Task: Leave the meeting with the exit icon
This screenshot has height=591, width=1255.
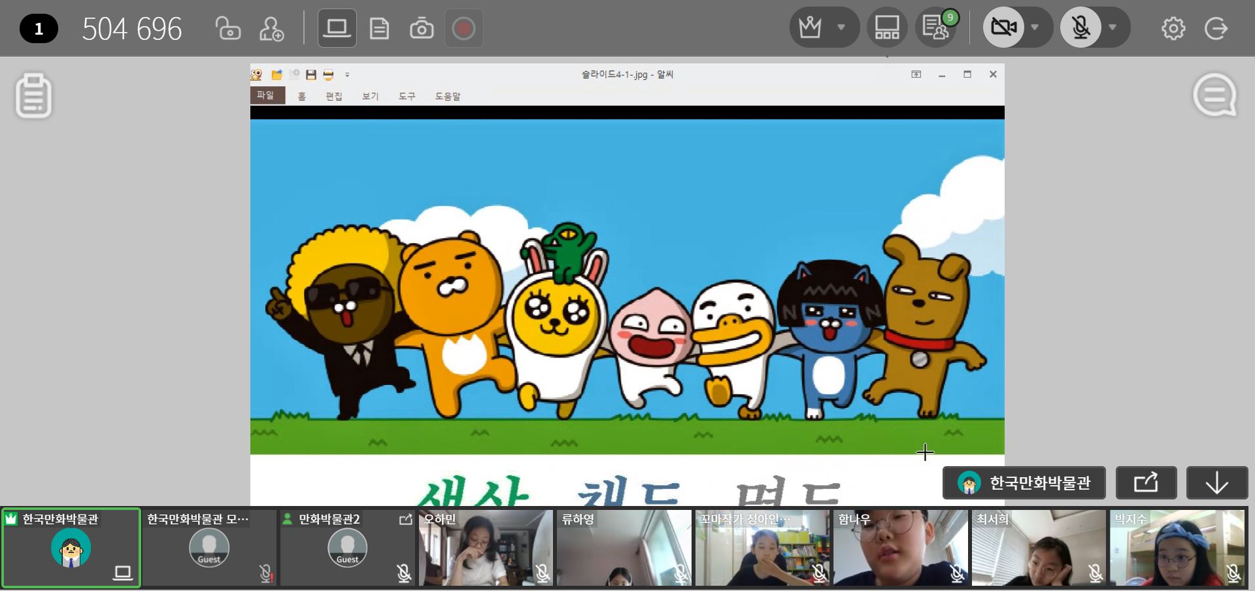Action: [x=1216, y=29]
